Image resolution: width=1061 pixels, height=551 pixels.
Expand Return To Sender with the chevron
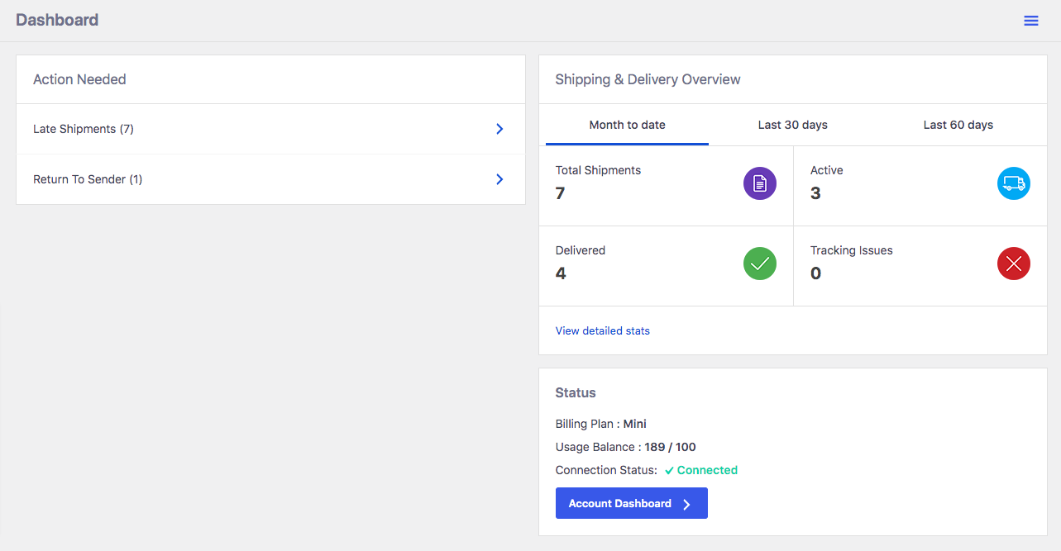click(499, 179)
